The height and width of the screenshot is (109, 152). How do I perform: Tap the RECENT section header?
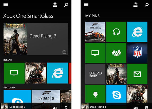click(8, 60)
